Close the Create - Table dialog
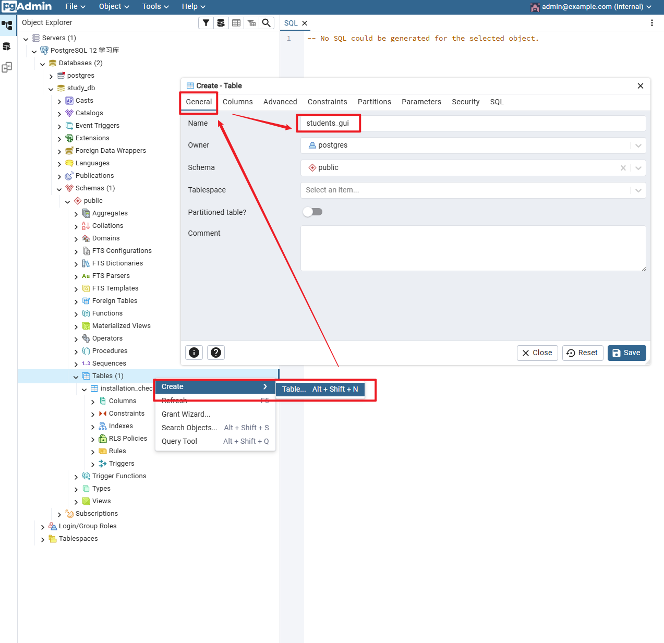The image size is (664, 643). click(x=641, y=86)
